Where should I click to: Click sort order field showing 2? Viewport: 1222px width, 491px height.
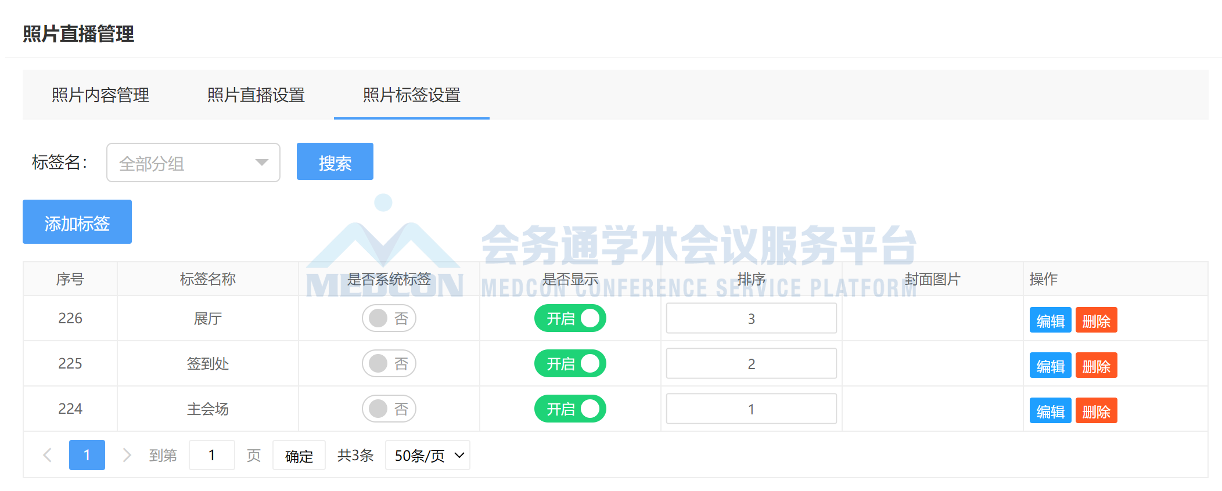752,363
